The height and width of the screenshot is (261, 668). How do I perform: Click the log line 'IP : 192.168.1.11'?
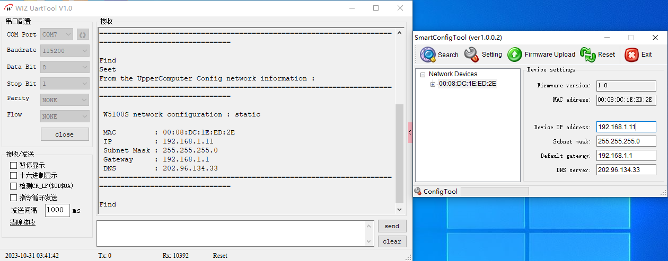pos(159,141)
